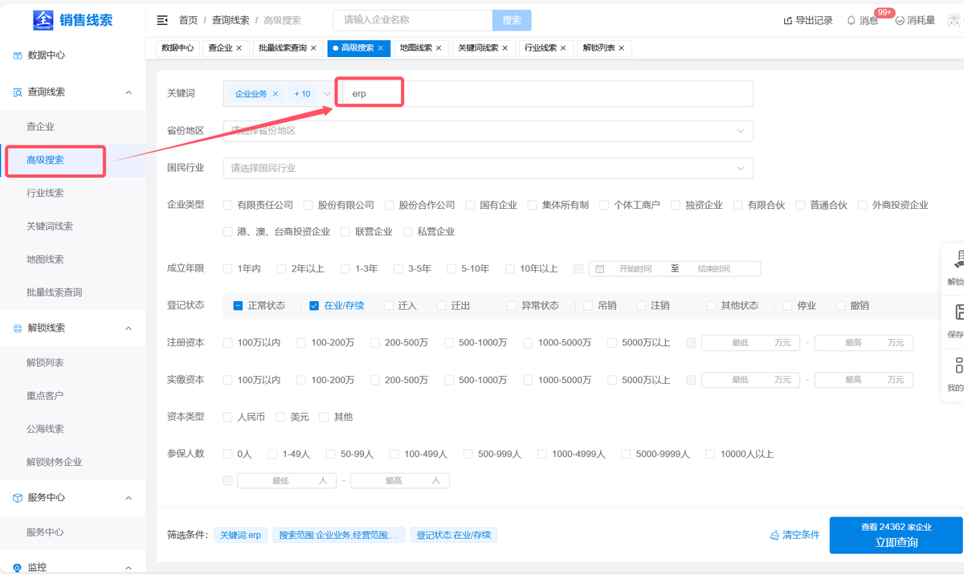Close the 高级搜索 tab
Viewport: 964px width, 575px height.
tap(380, 48)
